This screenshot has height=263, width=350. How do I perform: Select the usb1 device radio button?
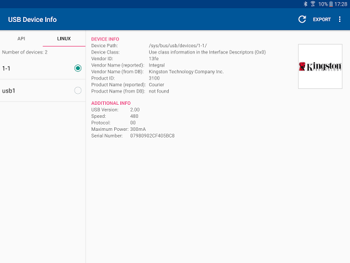[78, 90]
